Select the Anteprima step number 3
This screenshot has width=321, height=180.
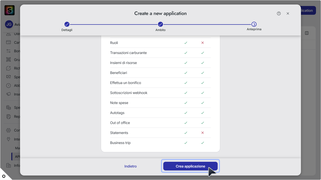pos(254,24)
